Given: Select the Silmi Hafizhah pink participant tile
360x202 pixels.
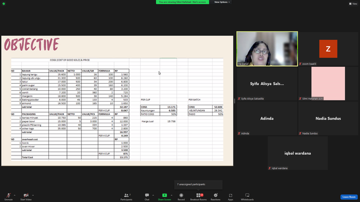Looking at the screenshot, I should (x=328, y=84).
